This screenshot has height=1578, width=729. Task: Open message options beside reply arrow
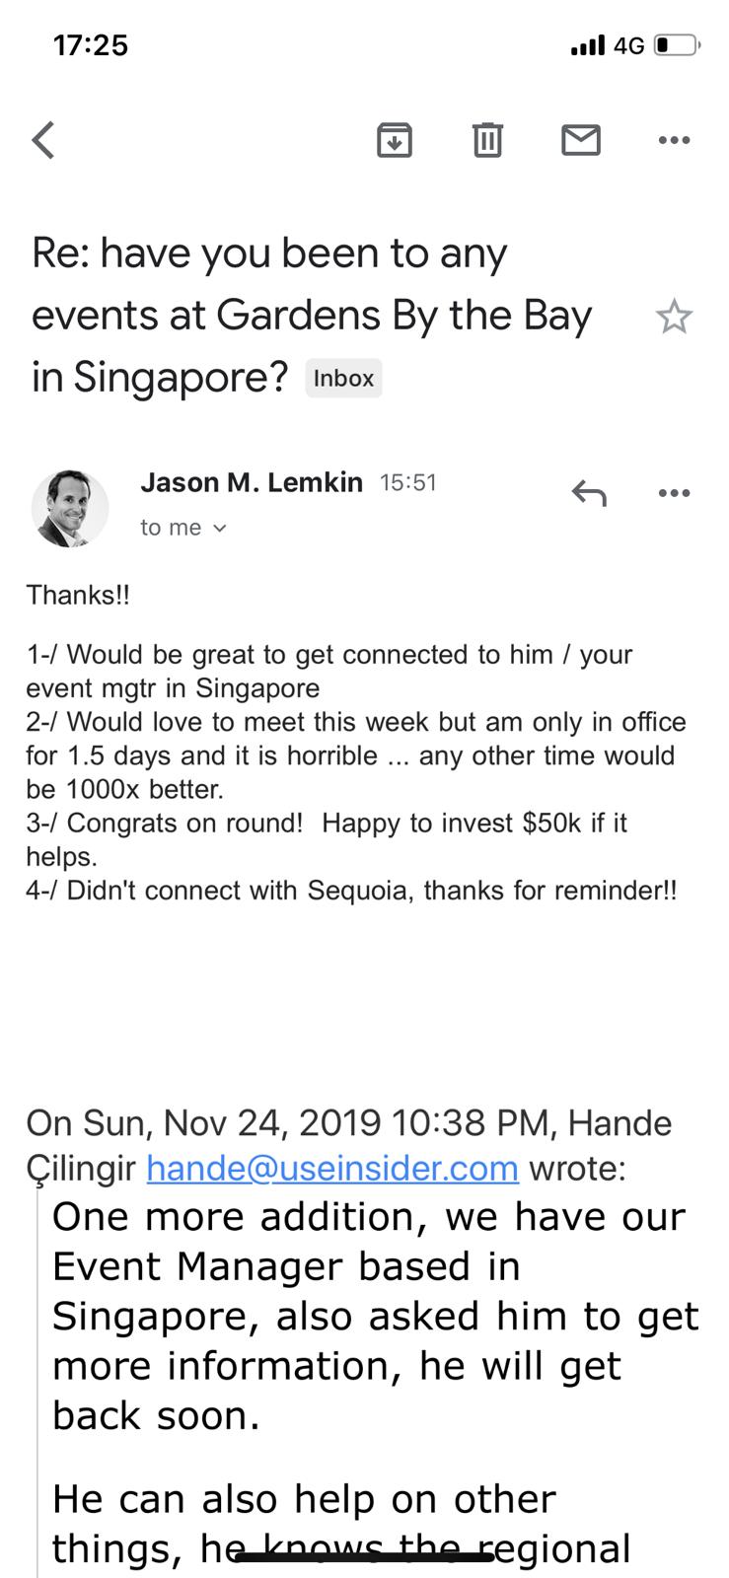click(674, 492)
